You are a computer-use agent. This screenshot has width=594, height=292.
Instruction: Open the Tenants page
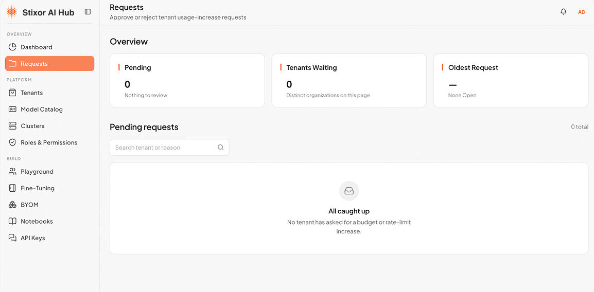tap(49, 93)
